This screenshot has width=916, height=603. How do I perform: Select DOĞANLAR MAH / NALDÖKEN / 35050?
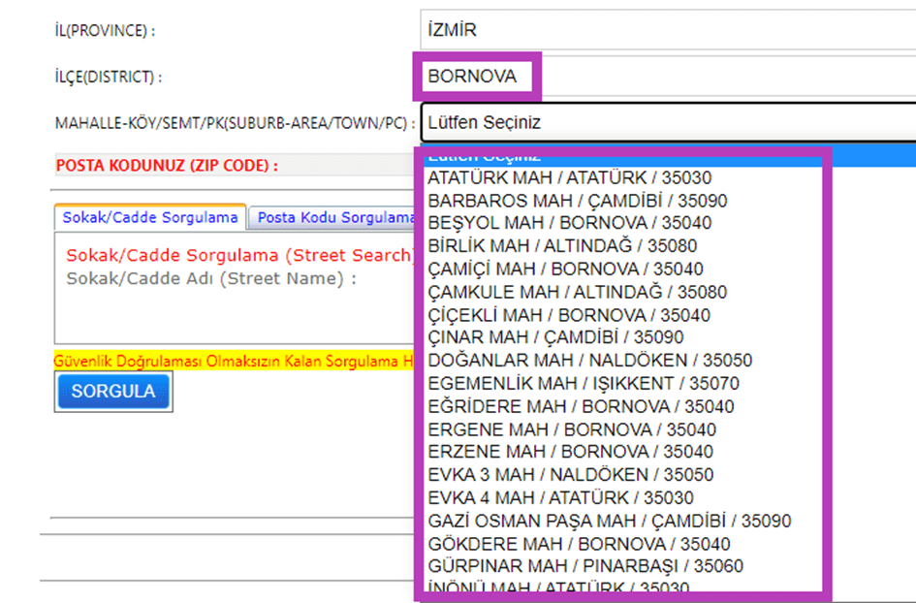coord(589,361)
